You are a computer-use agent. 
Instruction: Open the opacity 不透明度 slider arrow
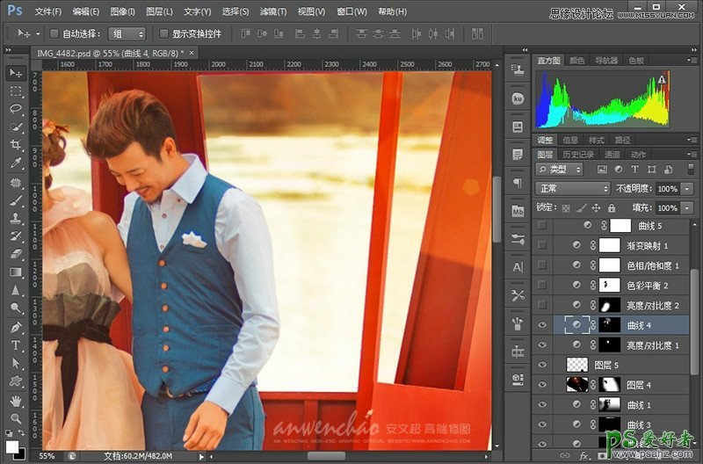pyautogui.click(x=686, y=189)
